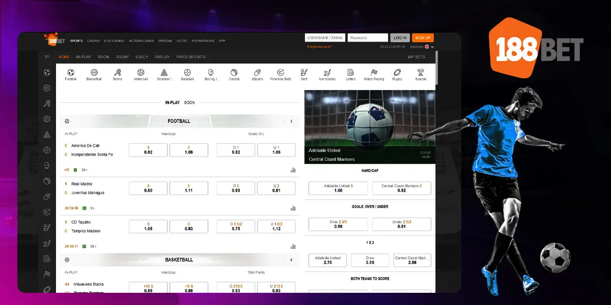The image size is (611, 305).
Task: Bet Draw at 3.55
Action: pyautogui.click(x=370, y=260)
